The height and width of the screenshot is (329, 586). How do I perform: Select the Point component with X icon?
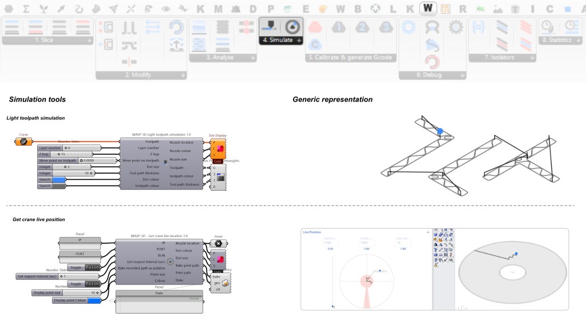(x=219, y=243)
